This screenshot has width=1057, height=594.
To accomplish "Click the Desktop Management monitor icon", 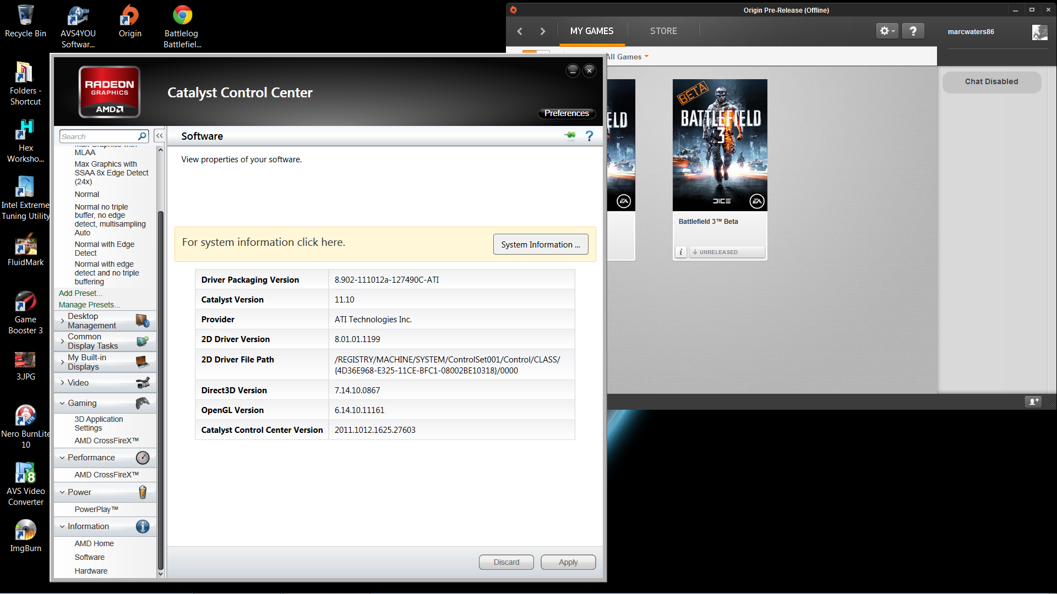I will (143, 321).
